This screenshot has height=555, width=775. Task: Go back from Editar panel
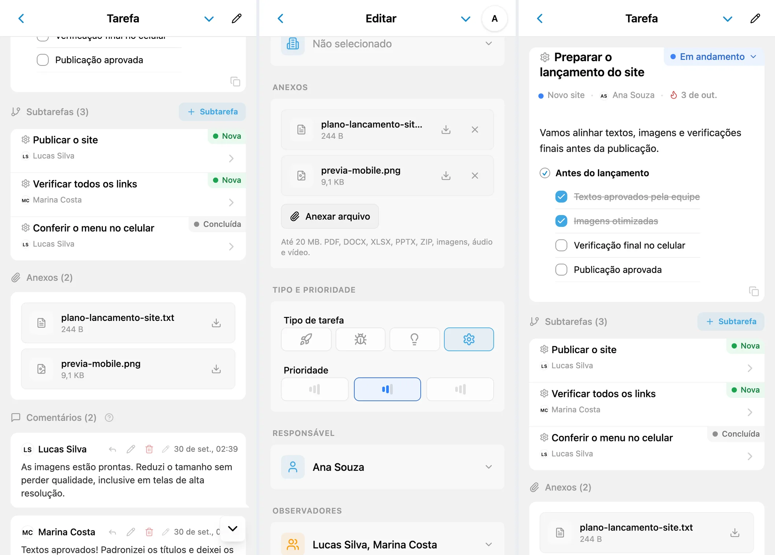281,18
